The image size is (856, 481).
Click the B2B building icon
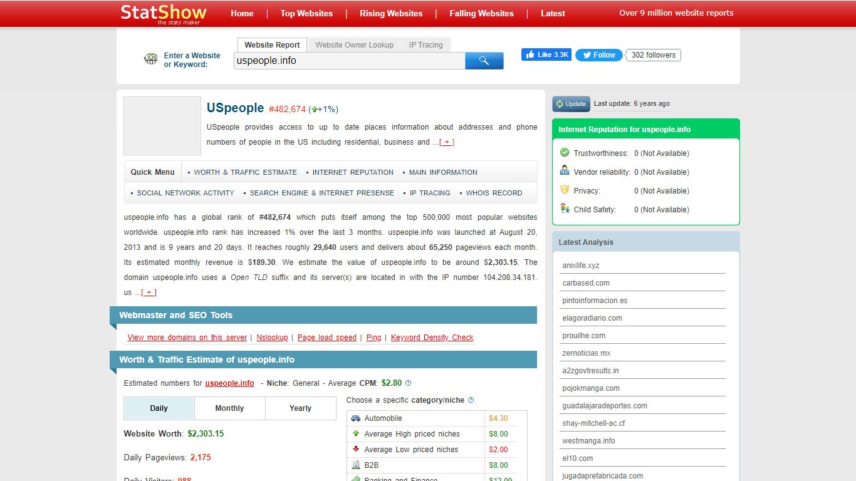click(x=356, y=465)
